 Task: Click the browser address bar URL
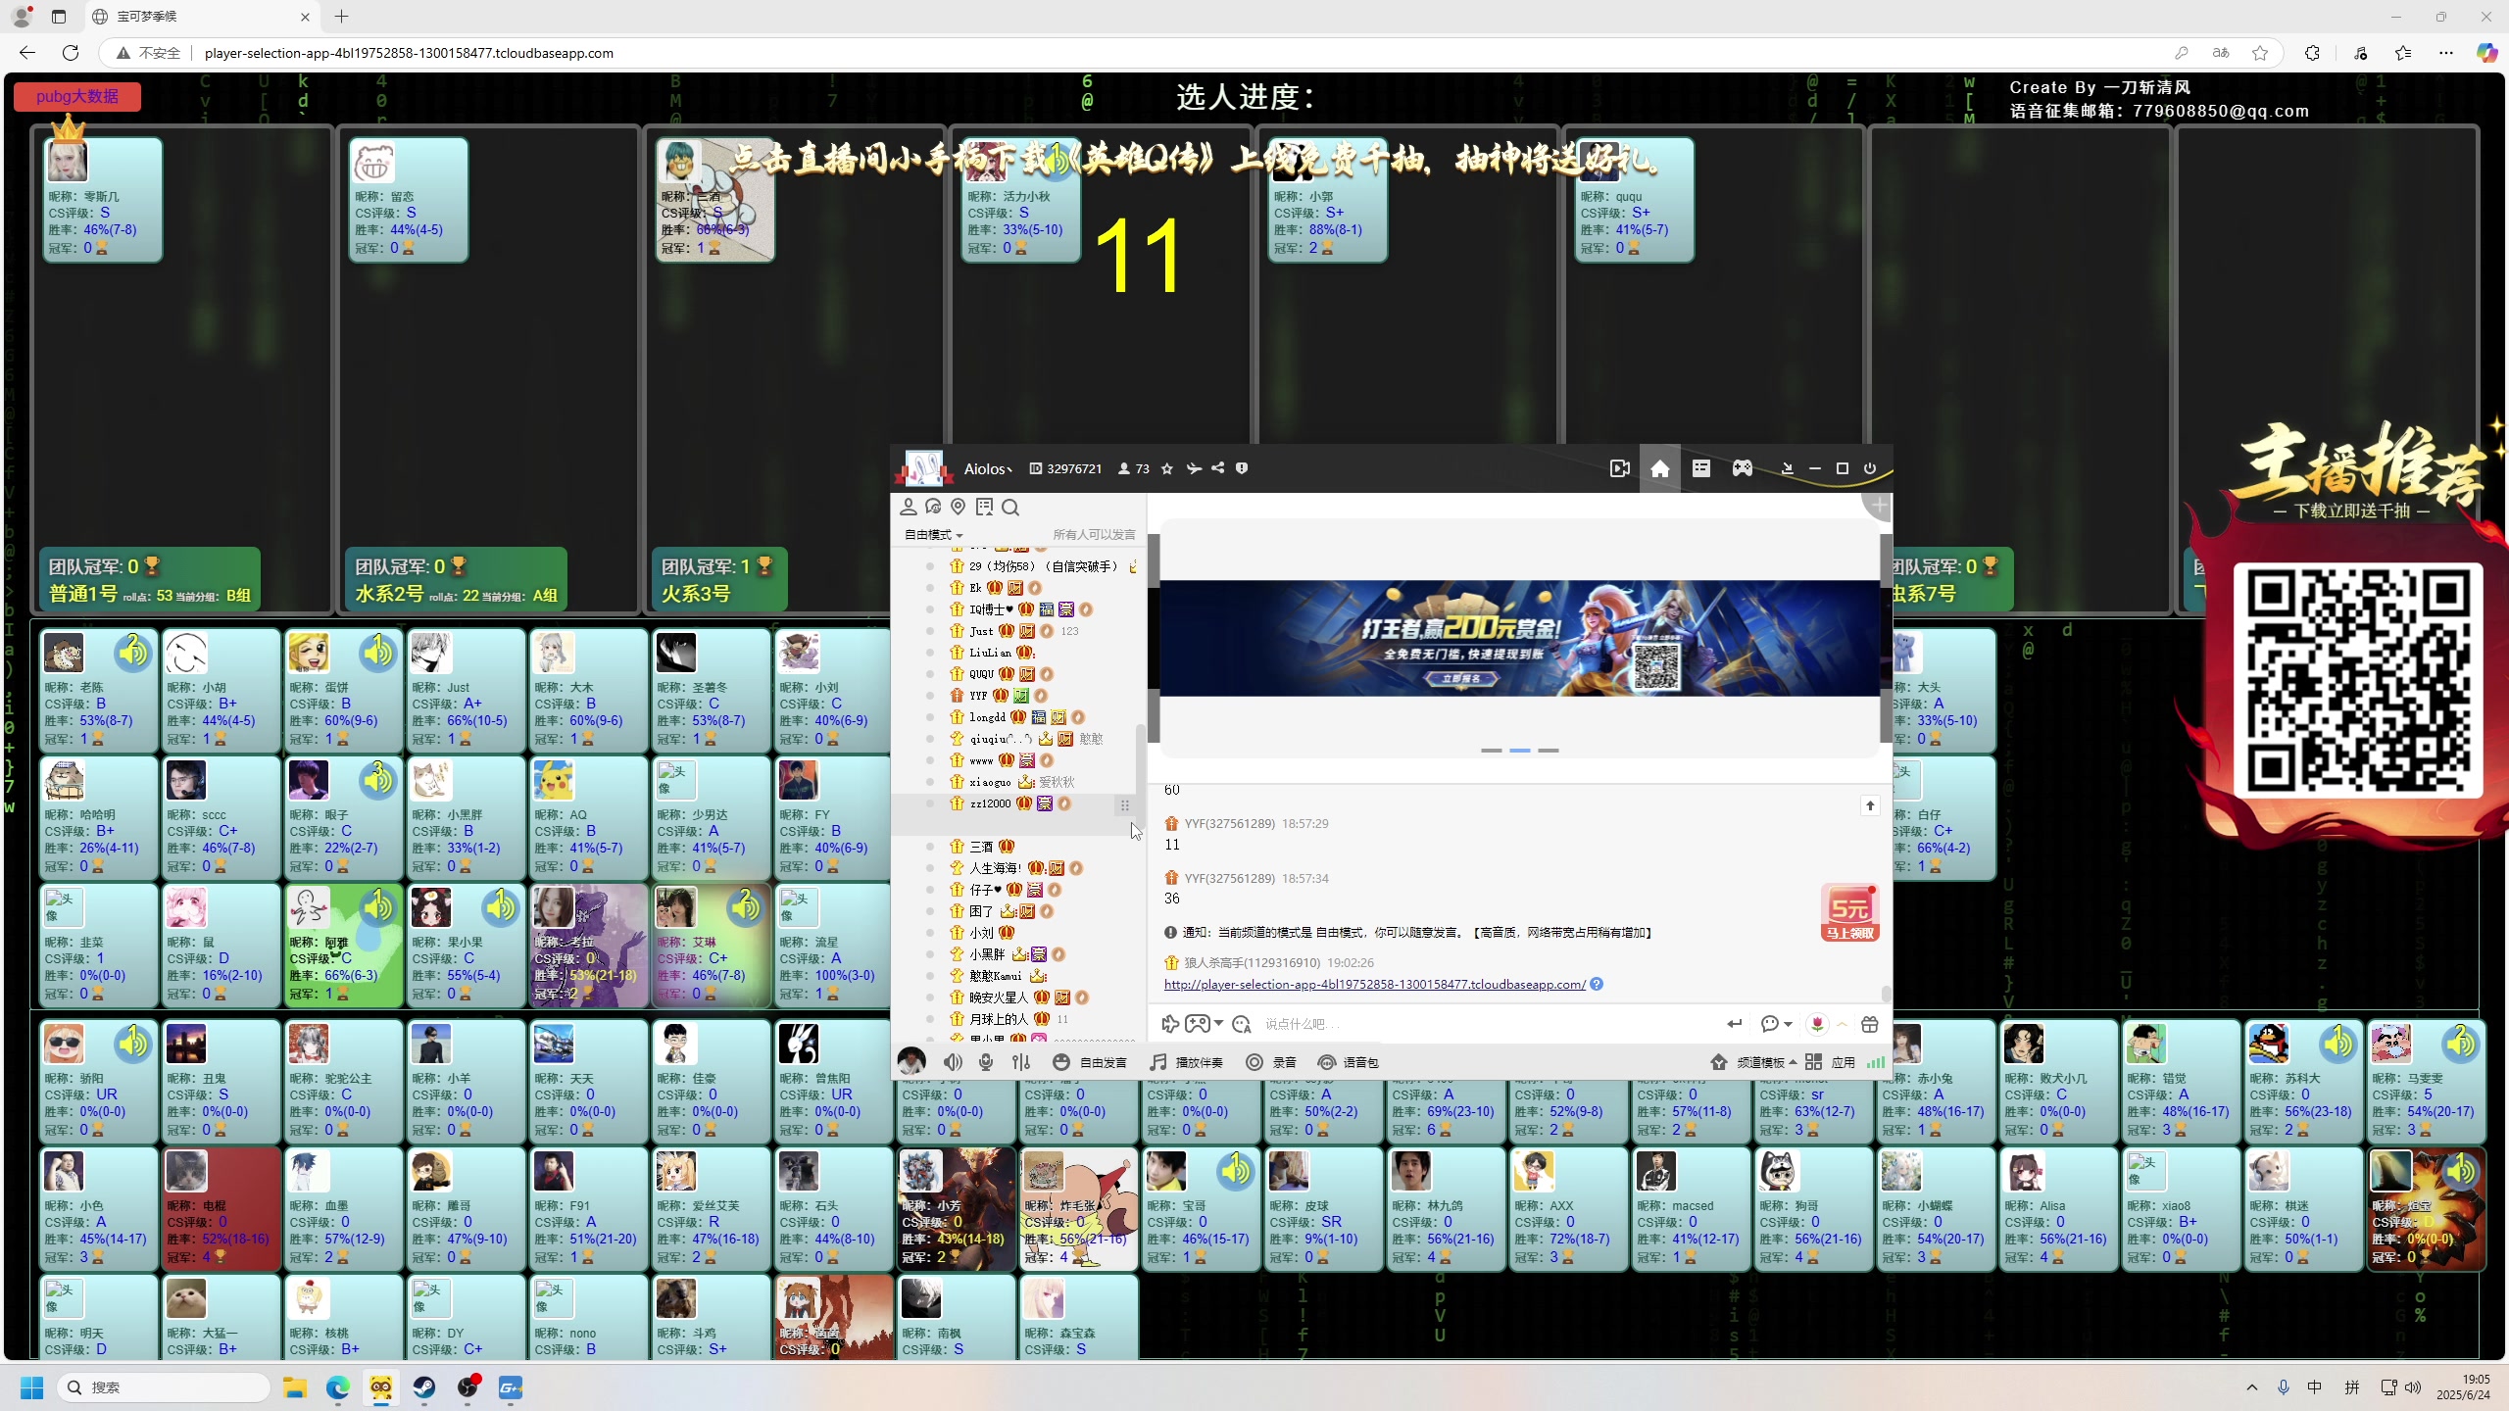pos(409,53)
